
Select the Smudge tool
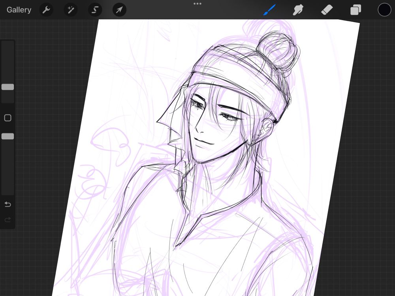298,10
